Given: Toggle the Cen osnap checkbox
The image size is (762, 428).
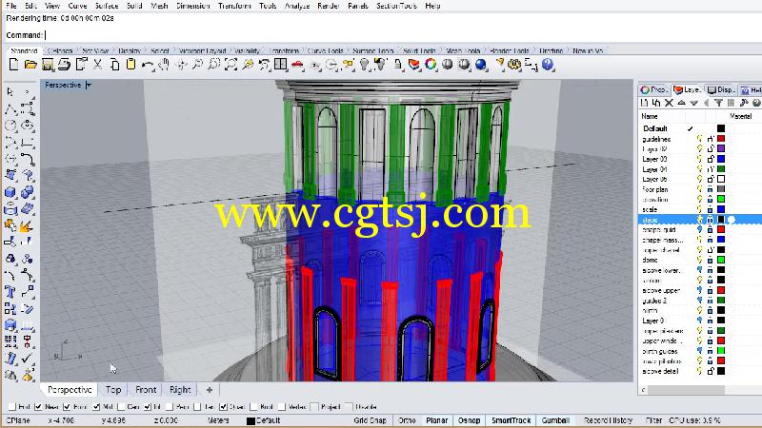Looking at the screenshot, I should coord(122,407).
